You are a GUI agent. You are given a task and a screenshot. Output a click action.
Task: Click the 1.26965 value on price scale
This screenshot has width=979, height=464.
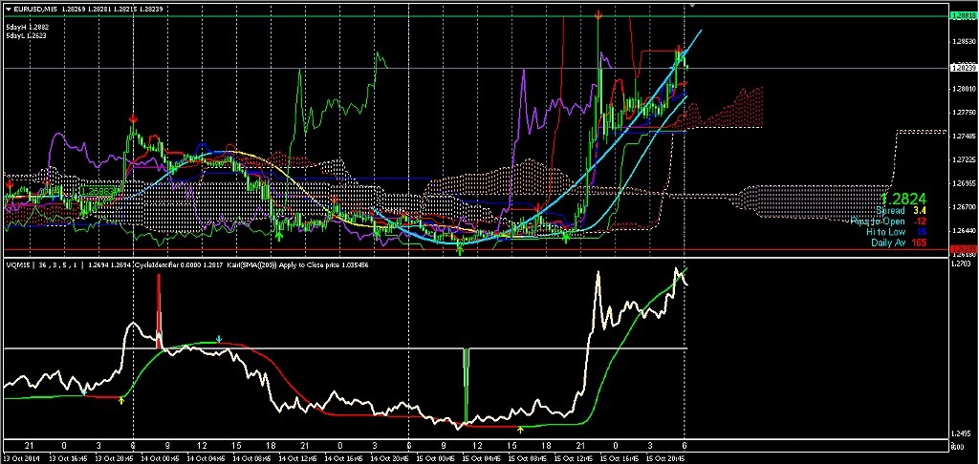[x=964, y=184]
